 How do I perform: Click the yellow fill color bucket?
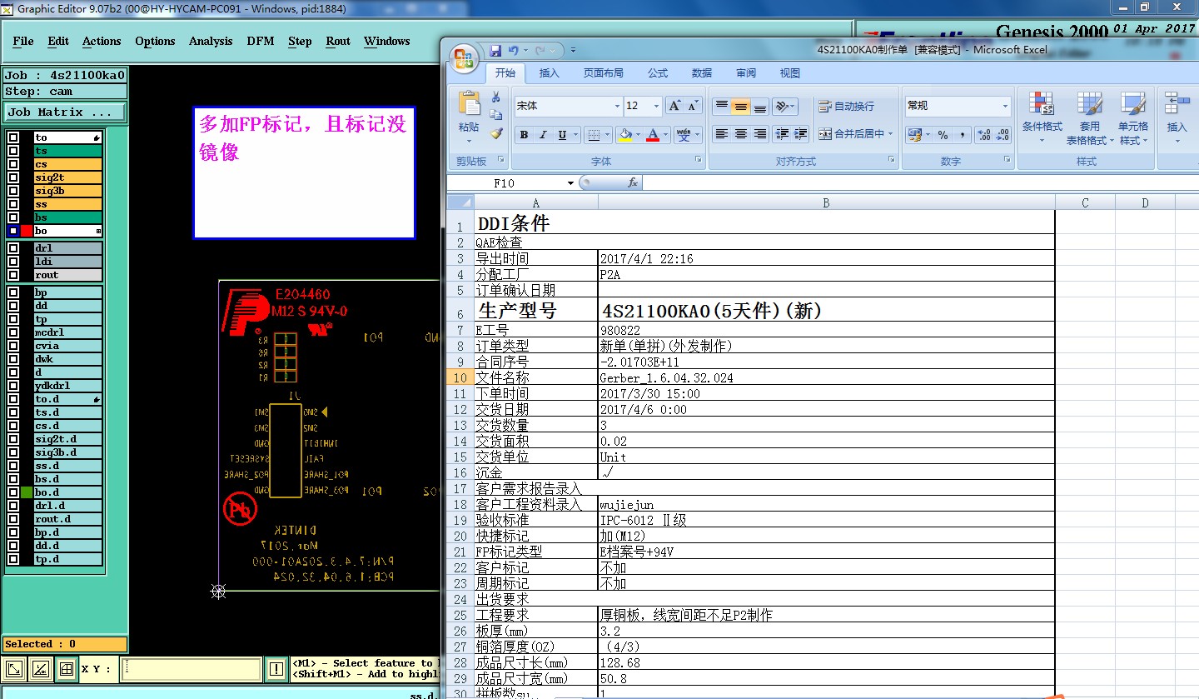point(624,135)
